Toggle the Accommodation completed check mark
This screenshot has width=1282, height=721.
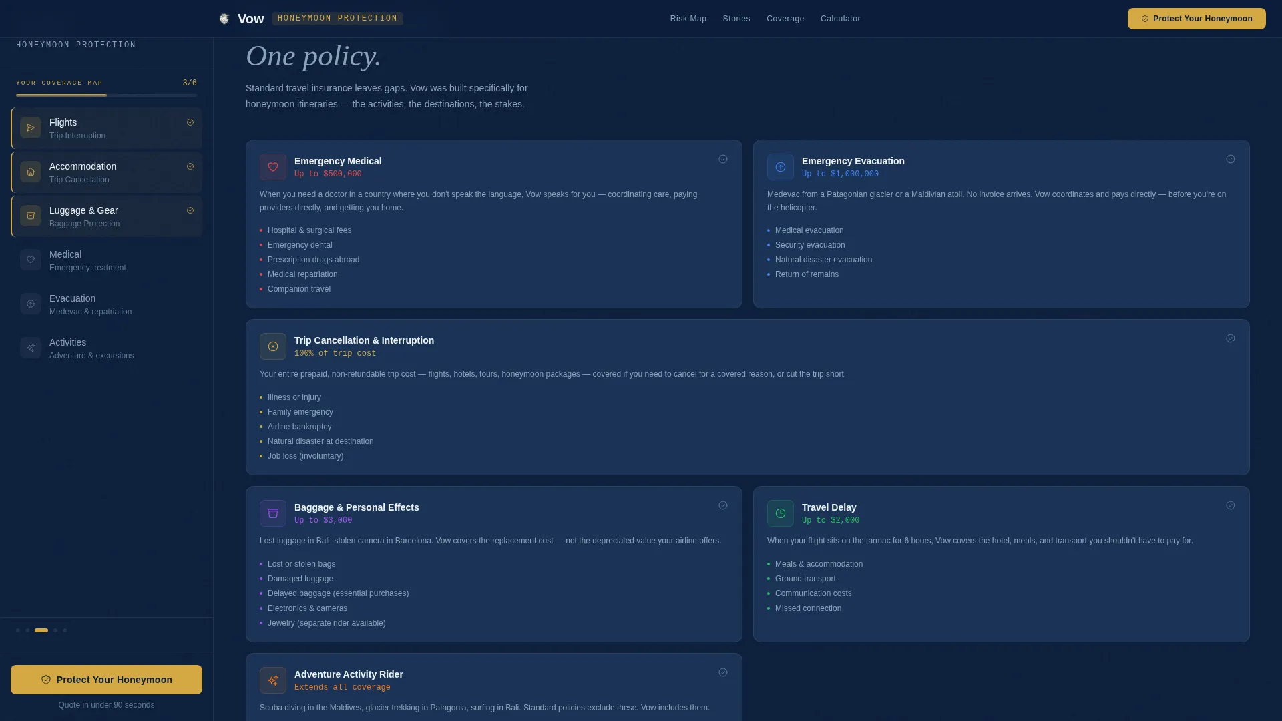[x=190, y=166]
